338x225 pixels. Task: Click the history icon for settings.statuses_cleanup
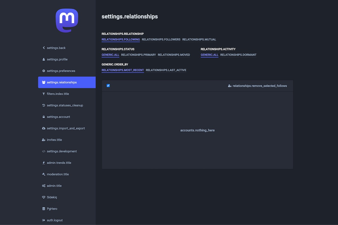pyautogui.click(x=44, y=105)
